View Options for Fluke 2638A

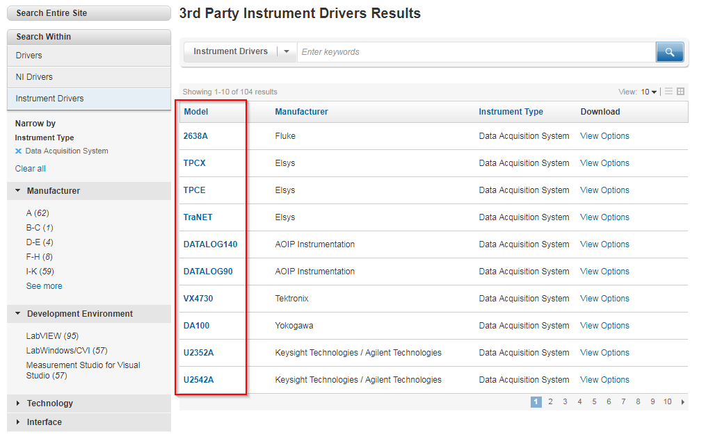(604, 136)
